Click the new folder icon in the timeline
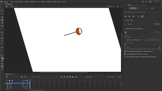162x91 pixels. pos(10,81)
